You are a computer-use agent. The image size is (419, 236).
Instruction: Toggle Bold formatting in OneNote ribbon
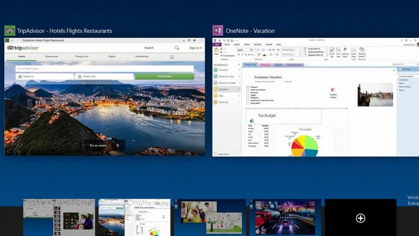(239, 55)
